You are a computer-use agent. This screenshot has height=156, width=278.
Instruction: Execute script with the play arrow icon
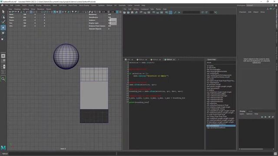pyautogui.click(x=179, y=13)
